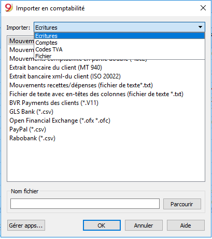Open the Parcourir file browser button

pyautogui.click(x=182, y=204)
